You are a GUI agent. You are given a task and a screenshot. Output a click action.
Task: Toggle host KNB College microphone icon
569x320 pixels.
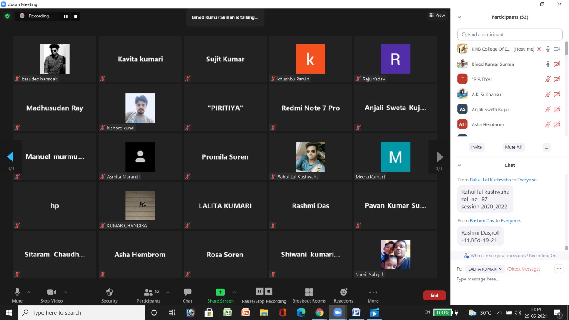(548, 49)
